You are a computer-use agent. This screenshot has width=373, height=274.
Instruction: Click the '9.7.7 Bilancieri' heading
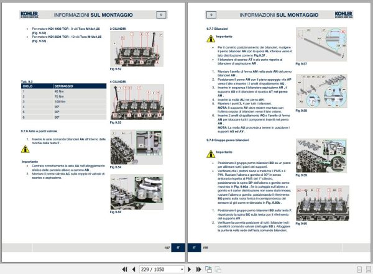click(217, 29)
